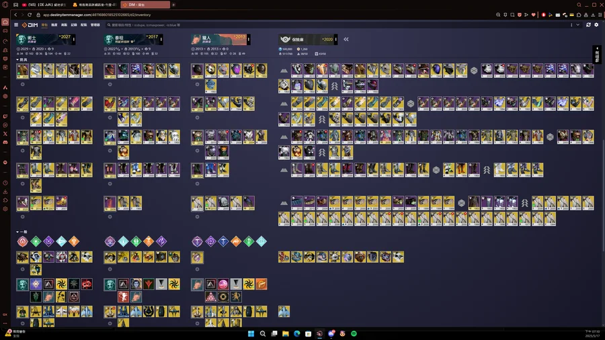The image size is (605, 340).
Task: Open the 背包 inventory tab in DIM
Action: [x=44, y=25]
